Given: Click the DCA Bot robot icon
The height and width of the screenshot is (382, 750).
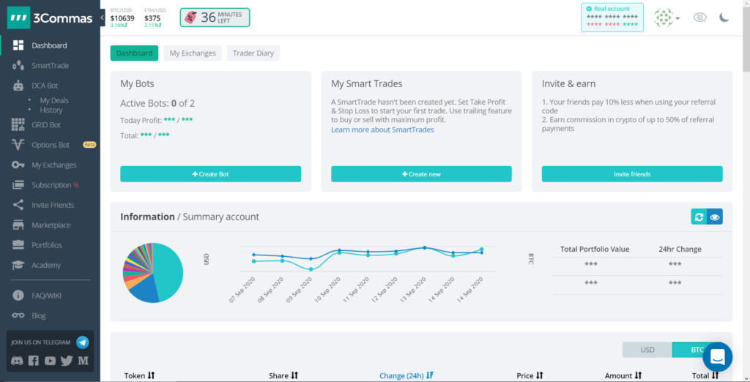Looking at the screenshot, I should tap(18, 86).
